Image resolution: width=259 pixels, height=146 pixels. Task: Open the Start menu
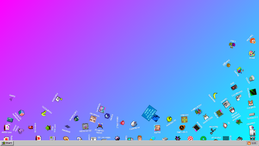click(x=7, y=143)
